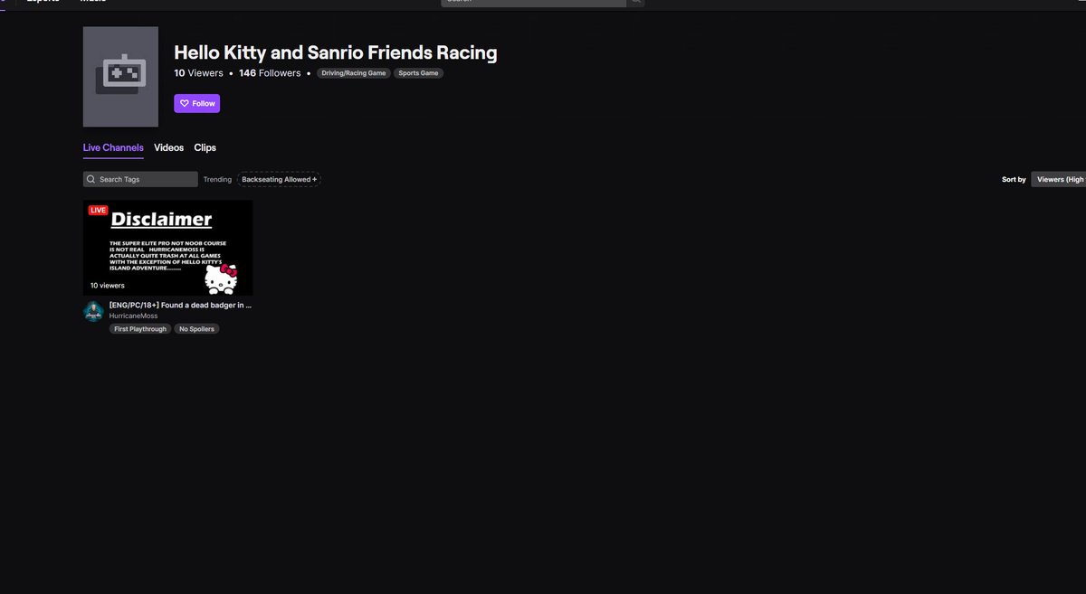
Task: Filter by the First Playthrough tag
Action: [x=140, y=329]
